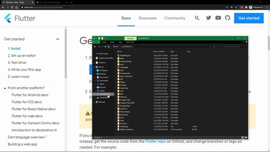Screen dimensions: 270x152
Task: Switch Explorer to large icons view in status bar
Action: pos(246,138)
